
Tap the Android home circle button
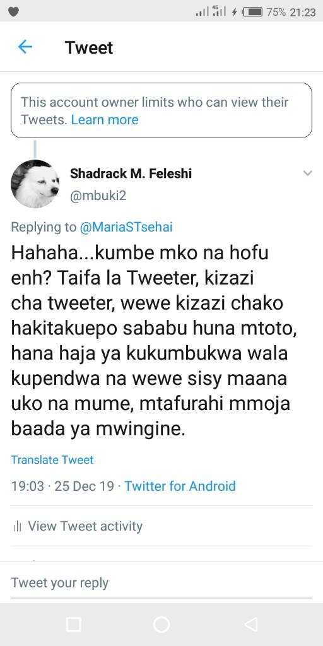point(161,624)
